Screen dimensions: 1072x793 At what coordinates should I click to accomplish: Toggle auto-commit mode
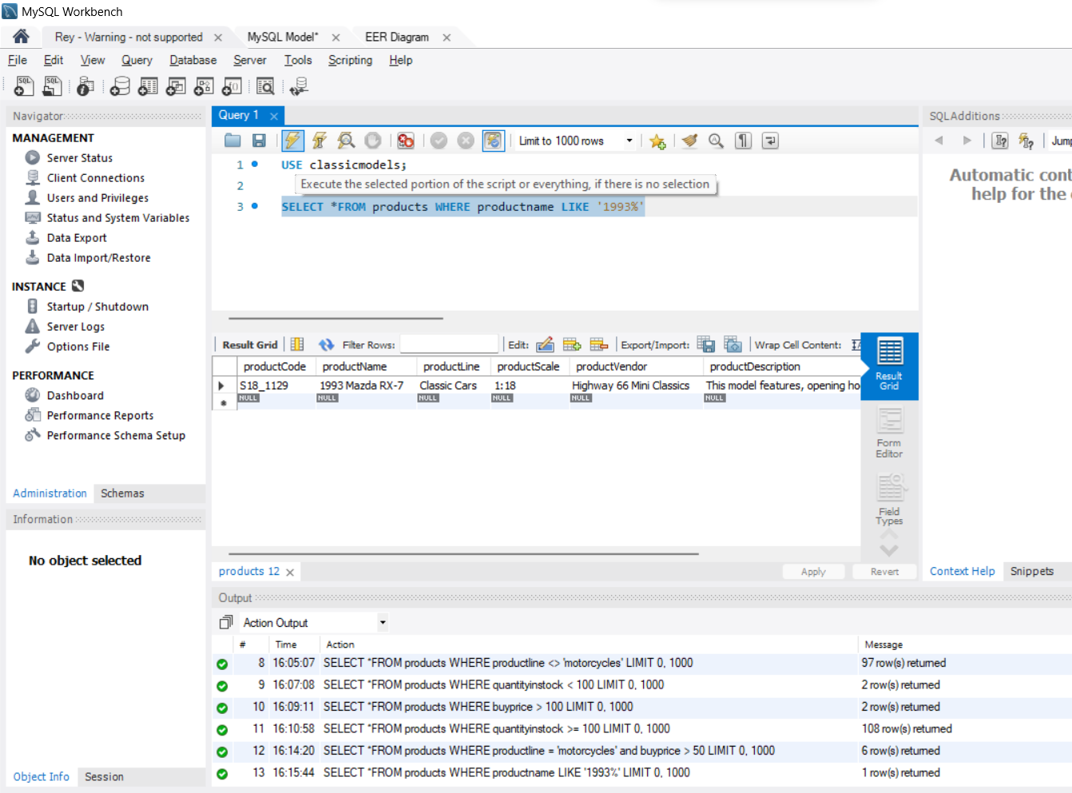pyautogui.click(x=493, y=141)
